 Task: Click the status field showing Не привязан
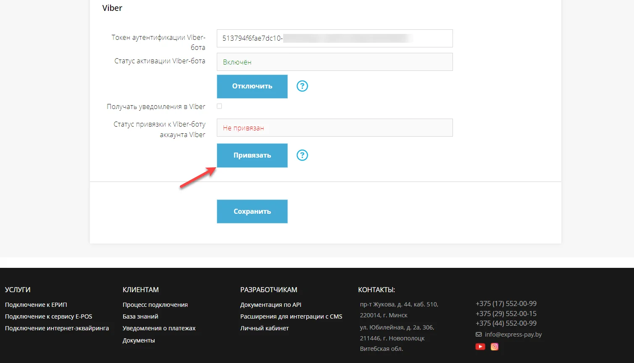click(x=335, y=128)
